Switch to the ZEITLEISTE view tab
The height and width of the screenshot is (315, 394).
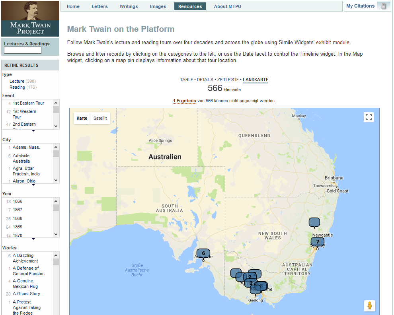pos(228,80)
